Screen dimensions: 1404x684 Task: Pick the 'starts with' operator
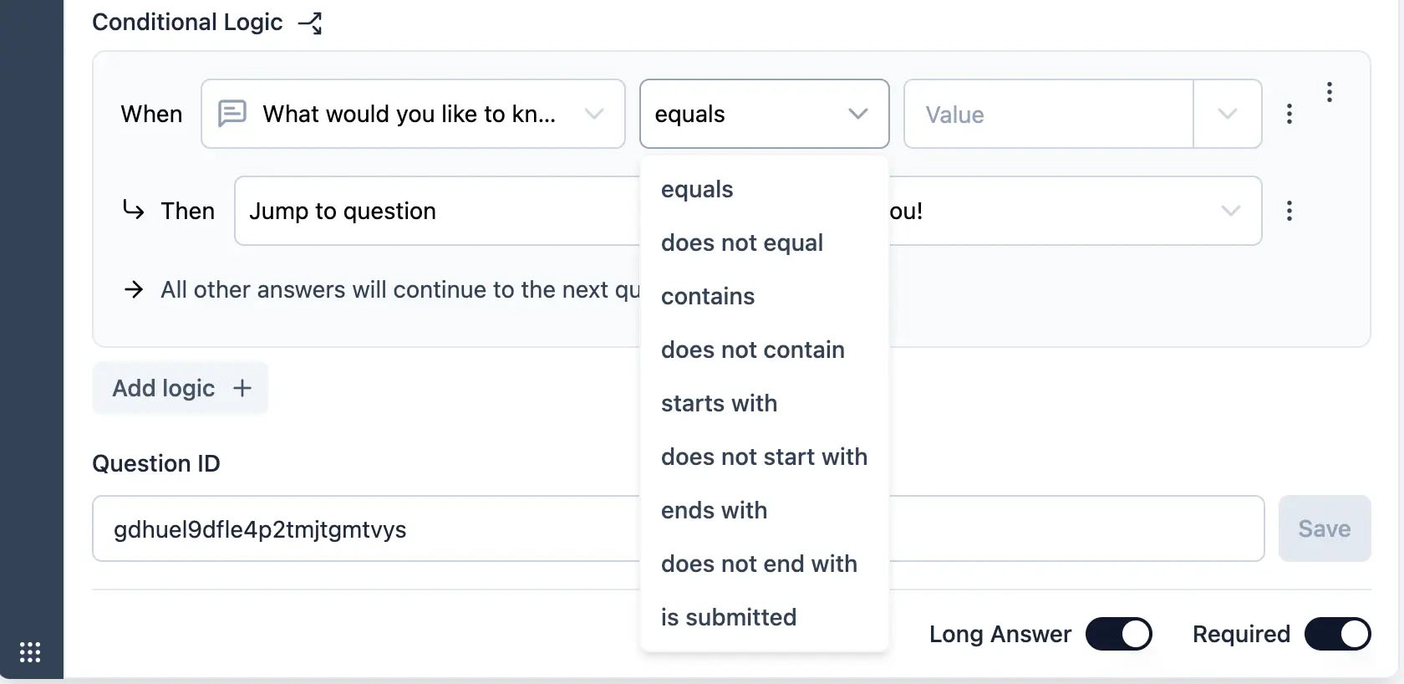[719, 403]
